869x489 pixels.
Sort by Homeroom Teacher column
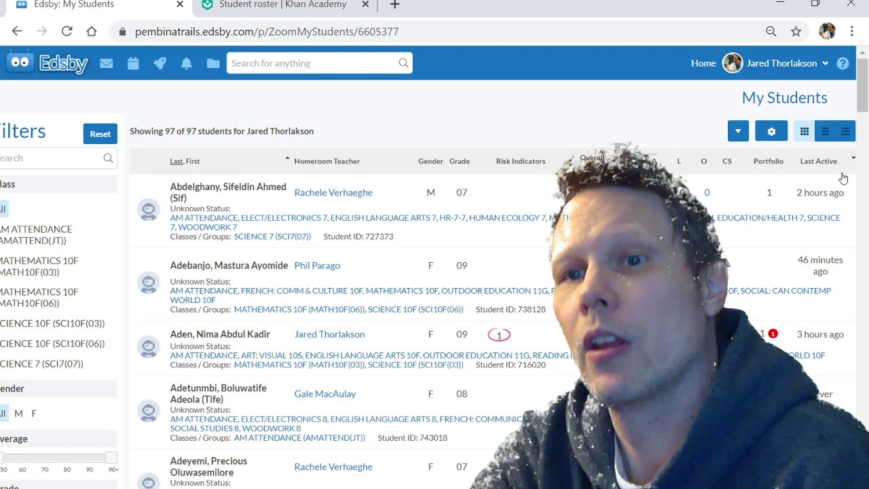click(327, 161)
